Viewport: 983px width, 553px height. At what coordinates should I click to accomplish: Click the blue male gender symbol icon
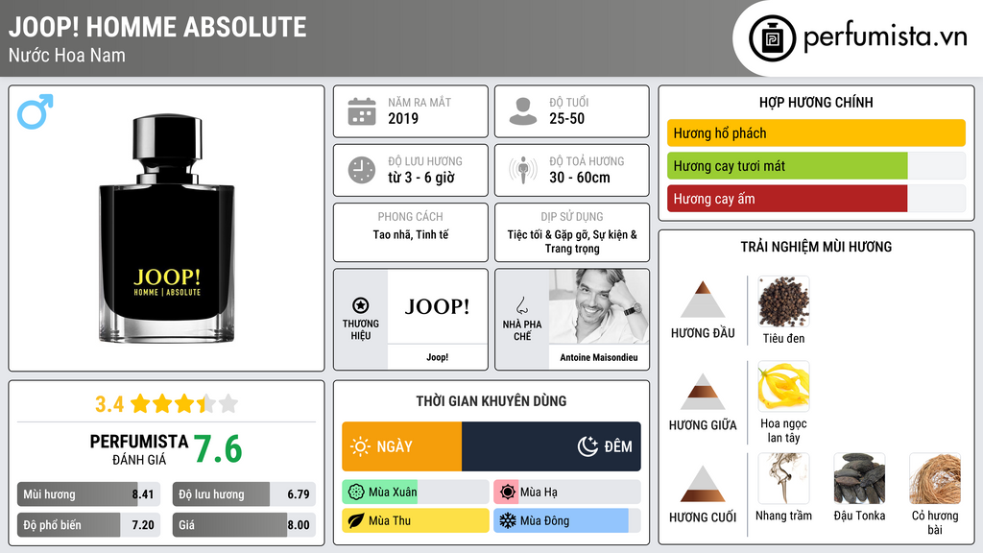(x=36, y=111)
